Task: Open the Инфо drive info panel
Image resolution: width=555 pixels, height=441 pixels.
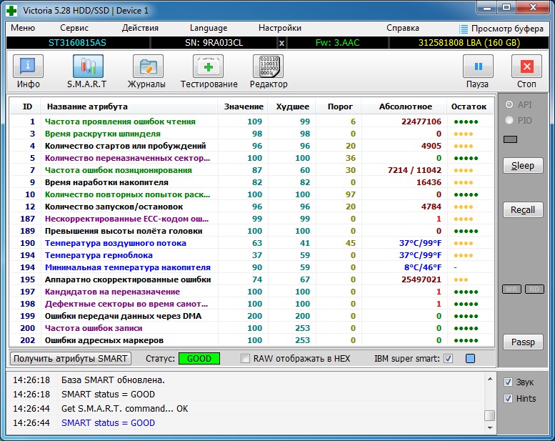Action: 29,66
